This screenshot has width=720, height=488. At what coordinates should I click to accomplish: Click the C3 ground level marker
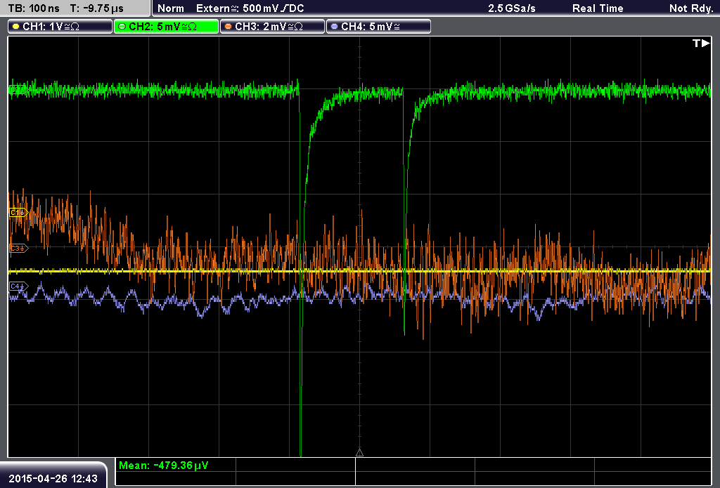18,248
